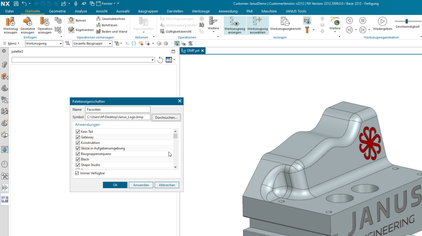The width and height of the screenshot is (422, 236).
Task: Click the Symbol path input field
Action: (118, 117)
